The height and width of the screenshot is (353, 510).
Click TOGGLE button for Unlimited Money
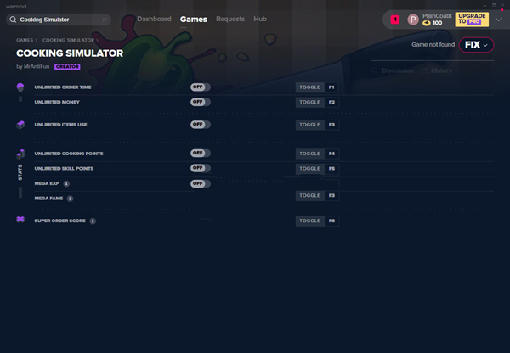pos(309,103)
